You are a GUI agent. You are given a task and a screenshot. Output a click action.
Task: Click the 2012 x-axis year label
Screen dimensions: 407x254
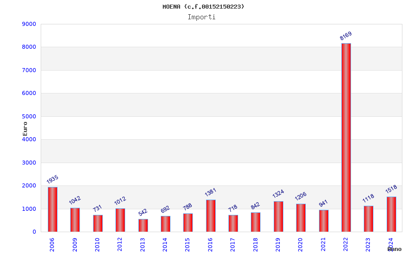click(120, 245)
